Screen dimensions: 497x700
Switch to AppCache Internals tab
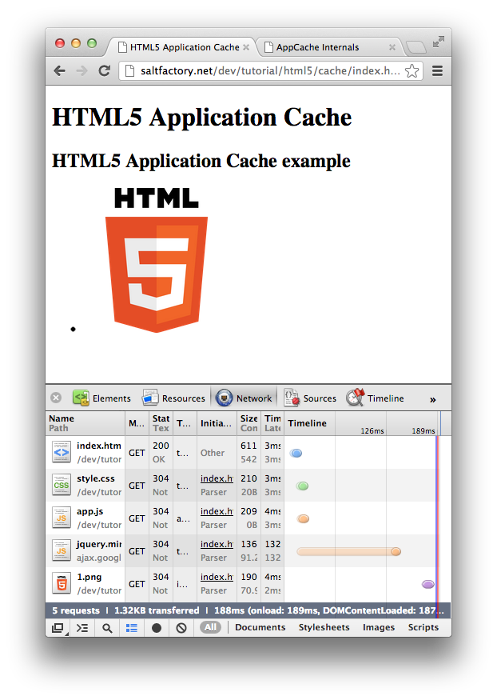(330, 47)
